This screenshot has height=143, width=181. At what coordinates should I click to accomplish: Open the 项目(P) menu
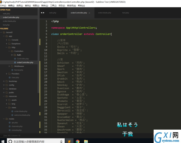tap(62, 6)
